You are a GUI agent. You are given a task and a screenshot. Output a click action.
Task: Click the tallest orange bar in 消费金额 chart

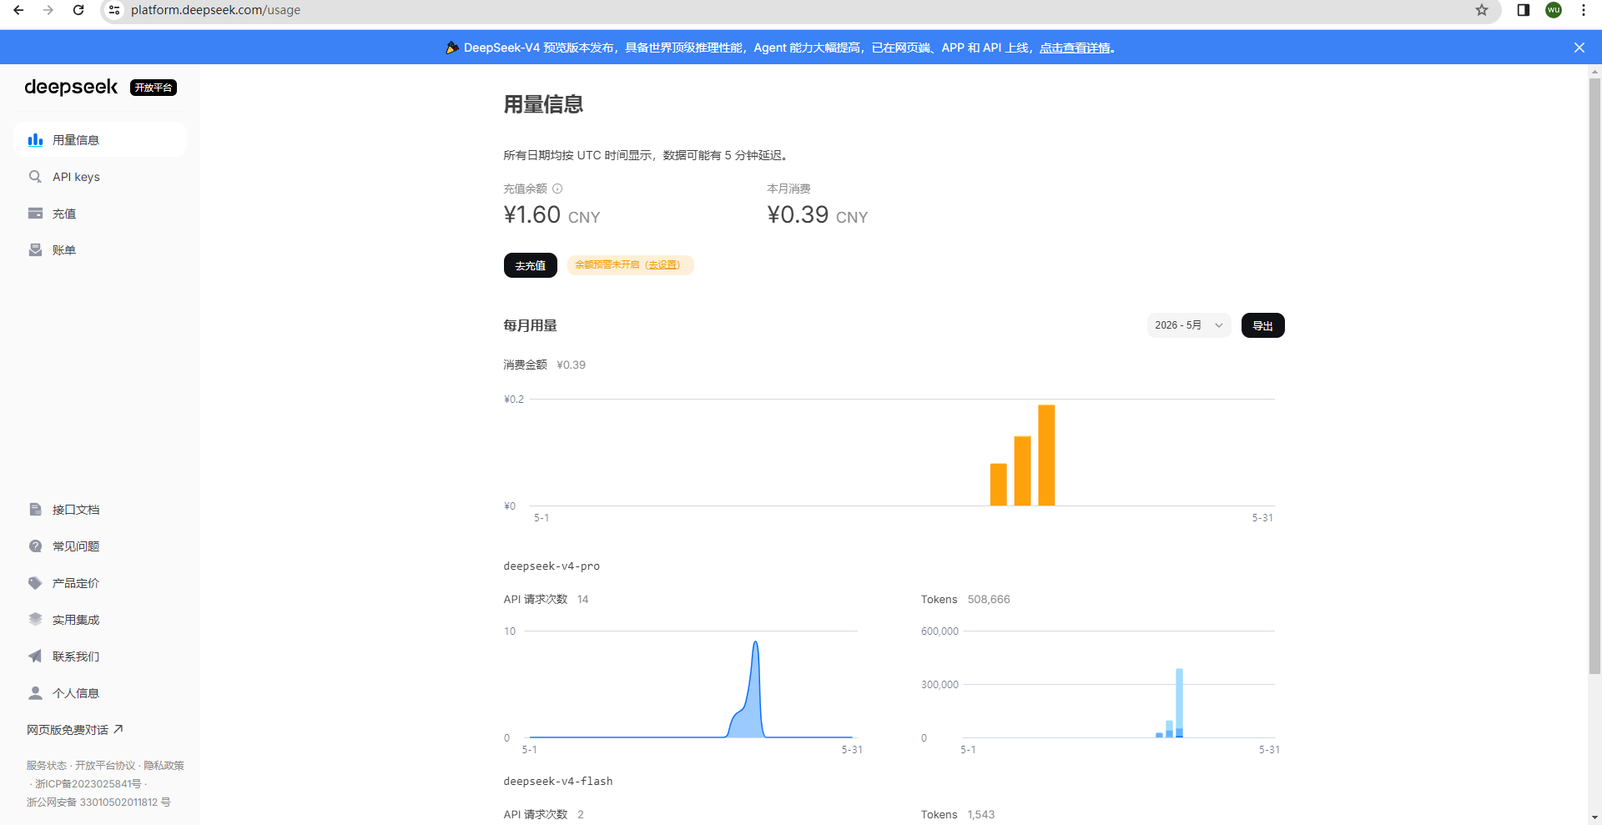click(x=1046, y=455)
